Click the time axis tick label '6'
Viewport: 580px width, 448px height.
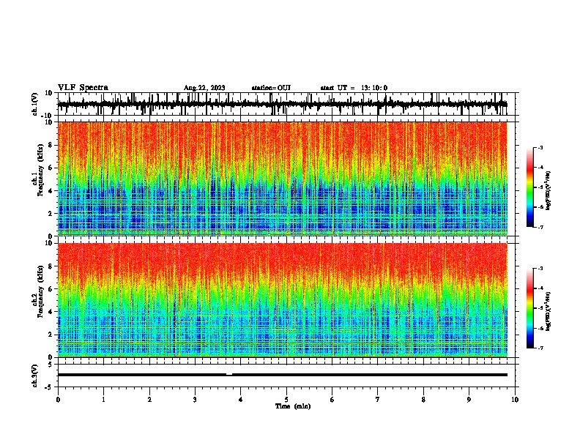pos(332,400)
